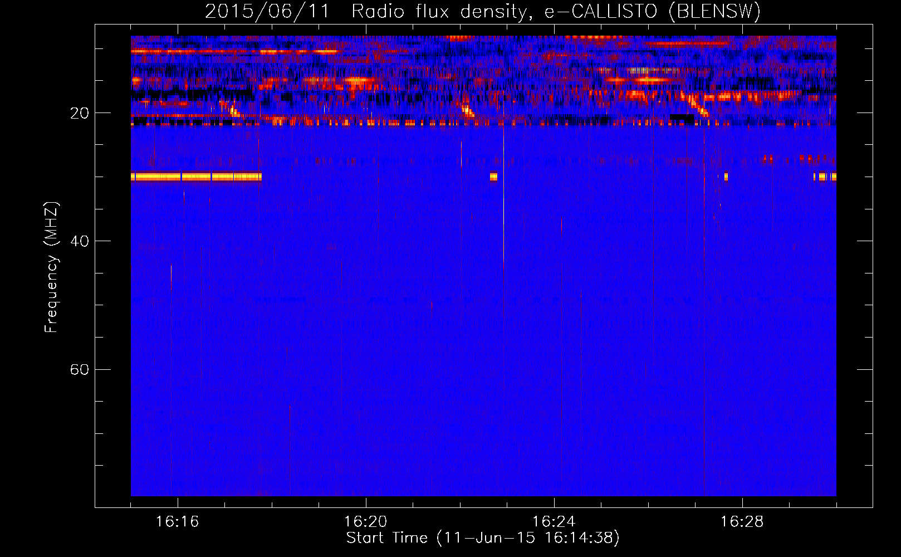Click the 16:24 time tick label

[554, 522]
